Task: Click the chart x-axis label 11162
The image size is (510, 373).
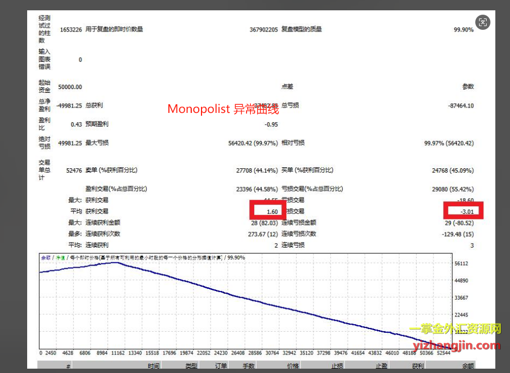Action: point(118,353)
